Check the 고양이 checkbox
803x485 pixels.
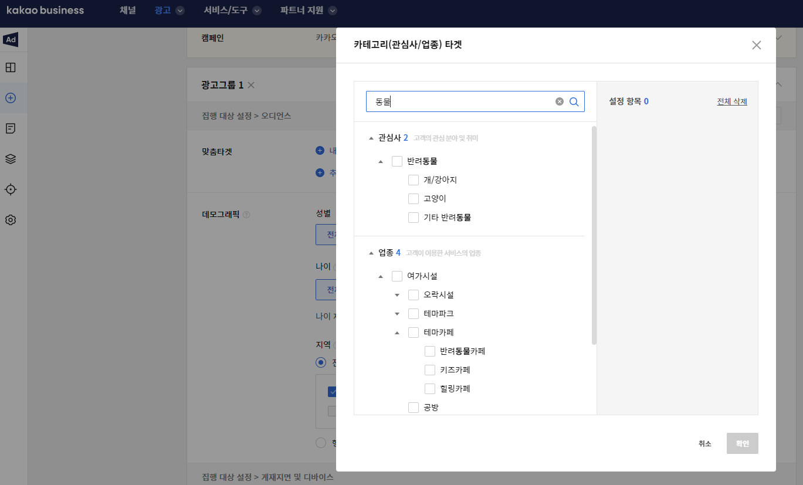tap(414, 199)
